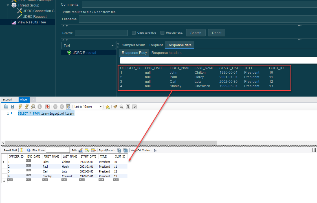
Task: Toggle invisible characters pilcrow icon
Action: pyautogui.click(x=128, y=107)
